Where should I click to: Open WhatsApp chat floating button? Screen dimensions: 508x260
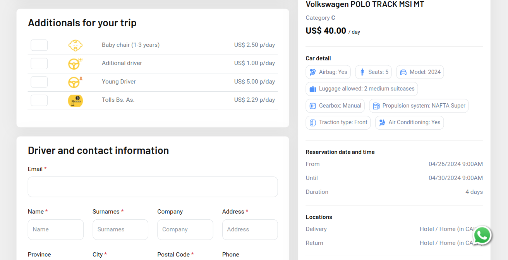[x=482, y=235]
